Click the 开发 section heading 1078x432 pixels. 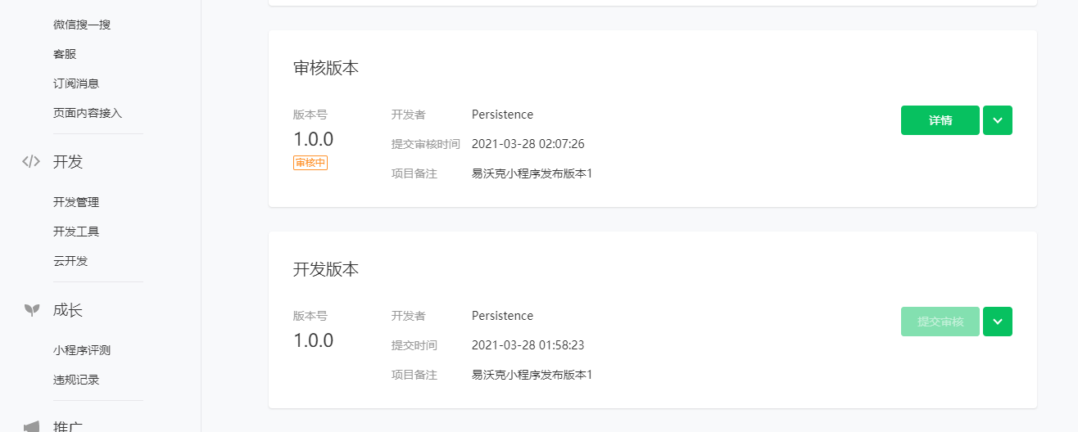click(68, 162)
